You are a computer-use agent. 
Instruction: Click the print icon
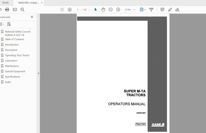click(x=7, y=10)
